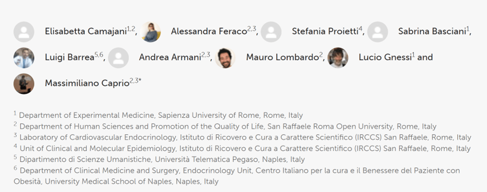Open Luigi Barrea's profile photo
Screen dimensions: 487x192
(x=24, y=58)
